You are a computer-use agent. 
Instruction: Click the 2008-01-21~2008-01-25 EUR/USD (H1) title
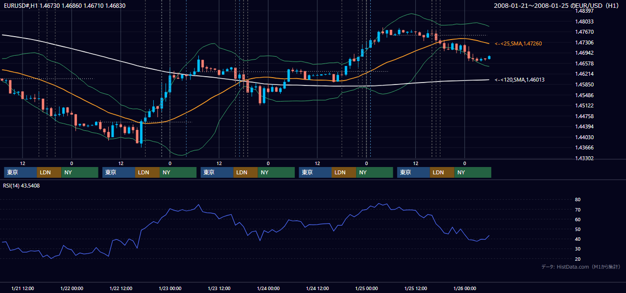click(x=556, y=5)
